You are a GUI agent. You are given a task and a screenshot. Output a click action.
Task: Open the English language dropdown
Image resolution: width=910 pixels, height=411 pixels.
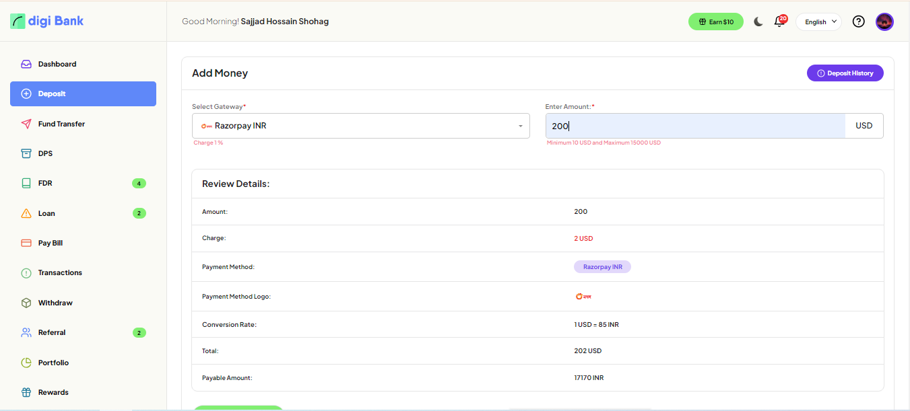coord(818,22)
